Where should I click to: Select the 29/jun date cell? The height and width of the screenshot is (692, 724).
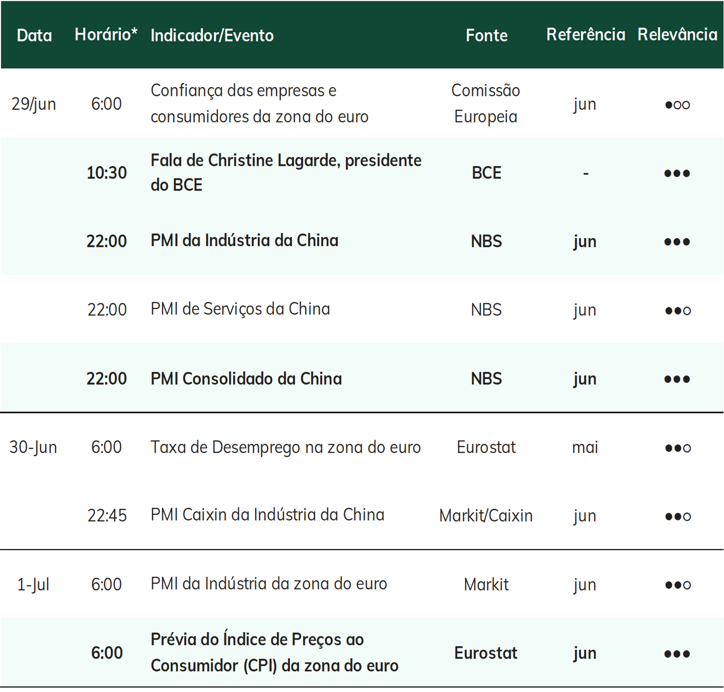34,104
